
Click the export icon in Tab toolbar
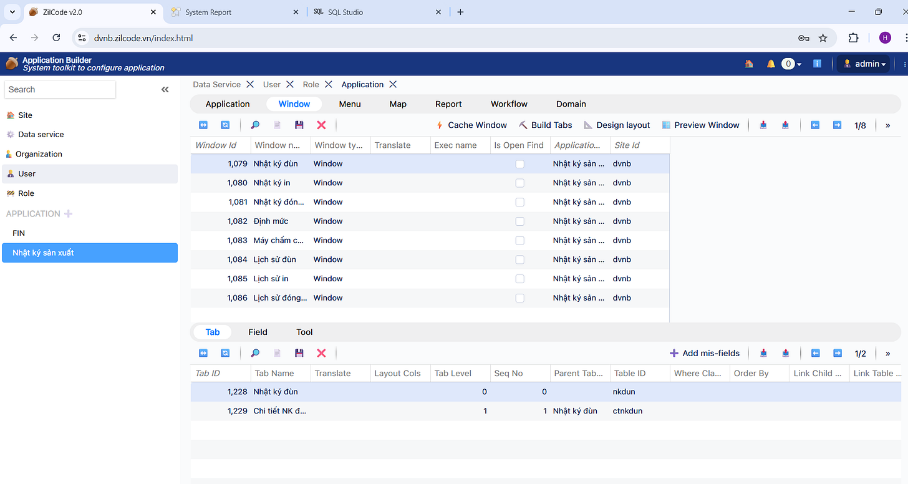click(785, 353)
